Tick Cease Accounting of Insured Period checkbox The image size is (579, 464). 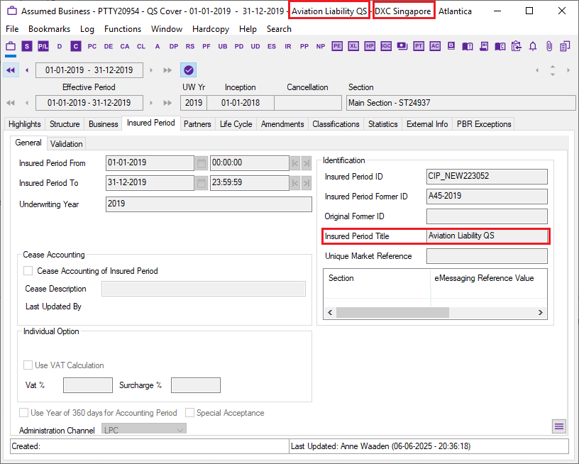28,270
